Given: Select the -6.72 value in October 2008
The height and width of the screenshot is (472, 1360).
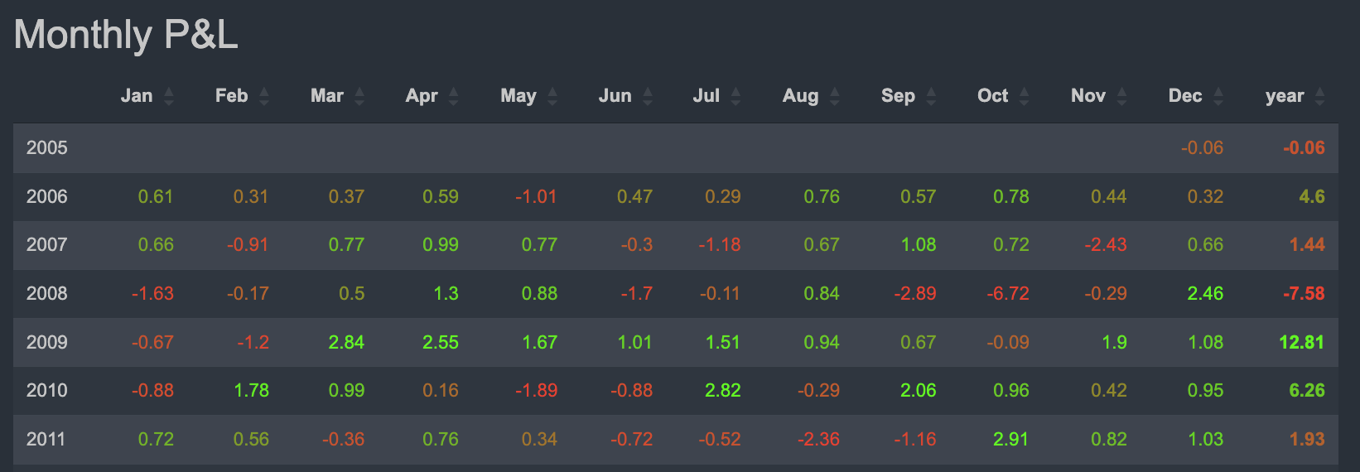Looking at the screenshot, I should 1008,294.
